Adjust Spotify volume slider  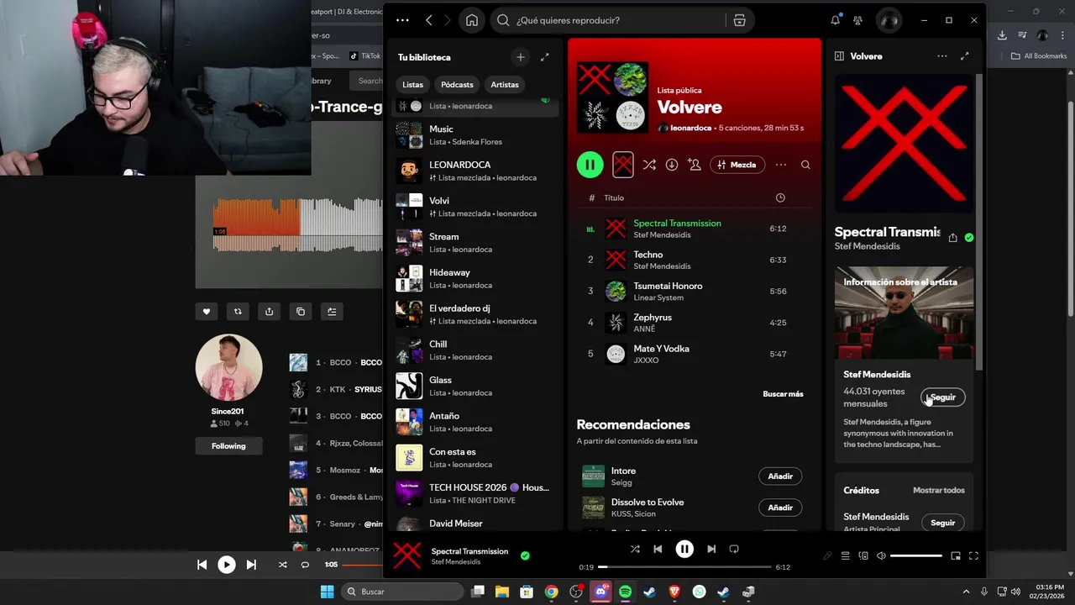(x=916, y=555)
